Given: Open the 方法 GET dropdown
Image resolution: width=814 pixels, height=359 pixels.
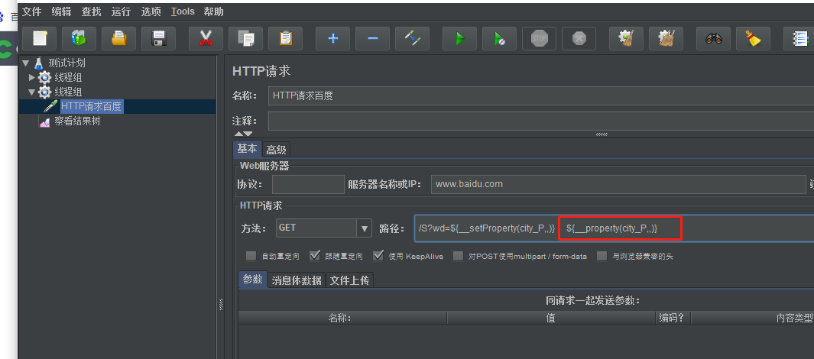Looking at the screenshot, I should [x=365, y=228].
